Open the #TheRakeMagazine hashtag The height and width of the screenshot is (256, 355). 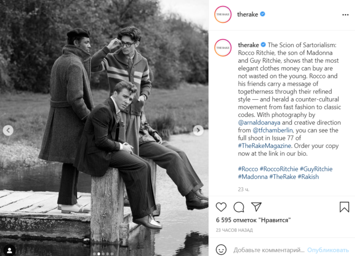click(263, 146)
